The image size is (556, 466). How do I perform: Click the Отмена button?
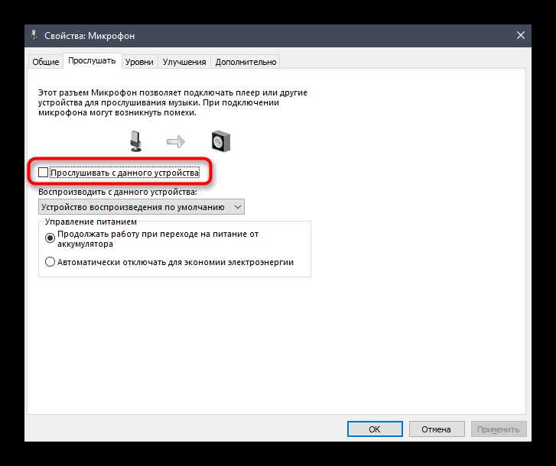(436, 429)
